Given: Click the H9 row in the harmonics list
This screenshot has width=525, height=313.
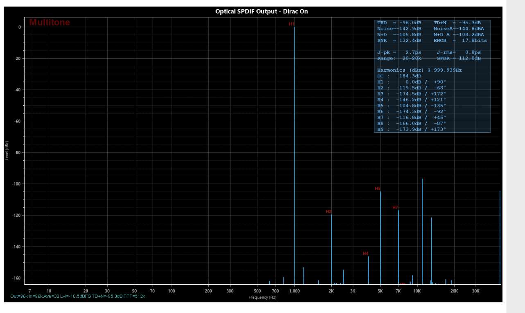Looking at the screenshot, I should (412, 129).
